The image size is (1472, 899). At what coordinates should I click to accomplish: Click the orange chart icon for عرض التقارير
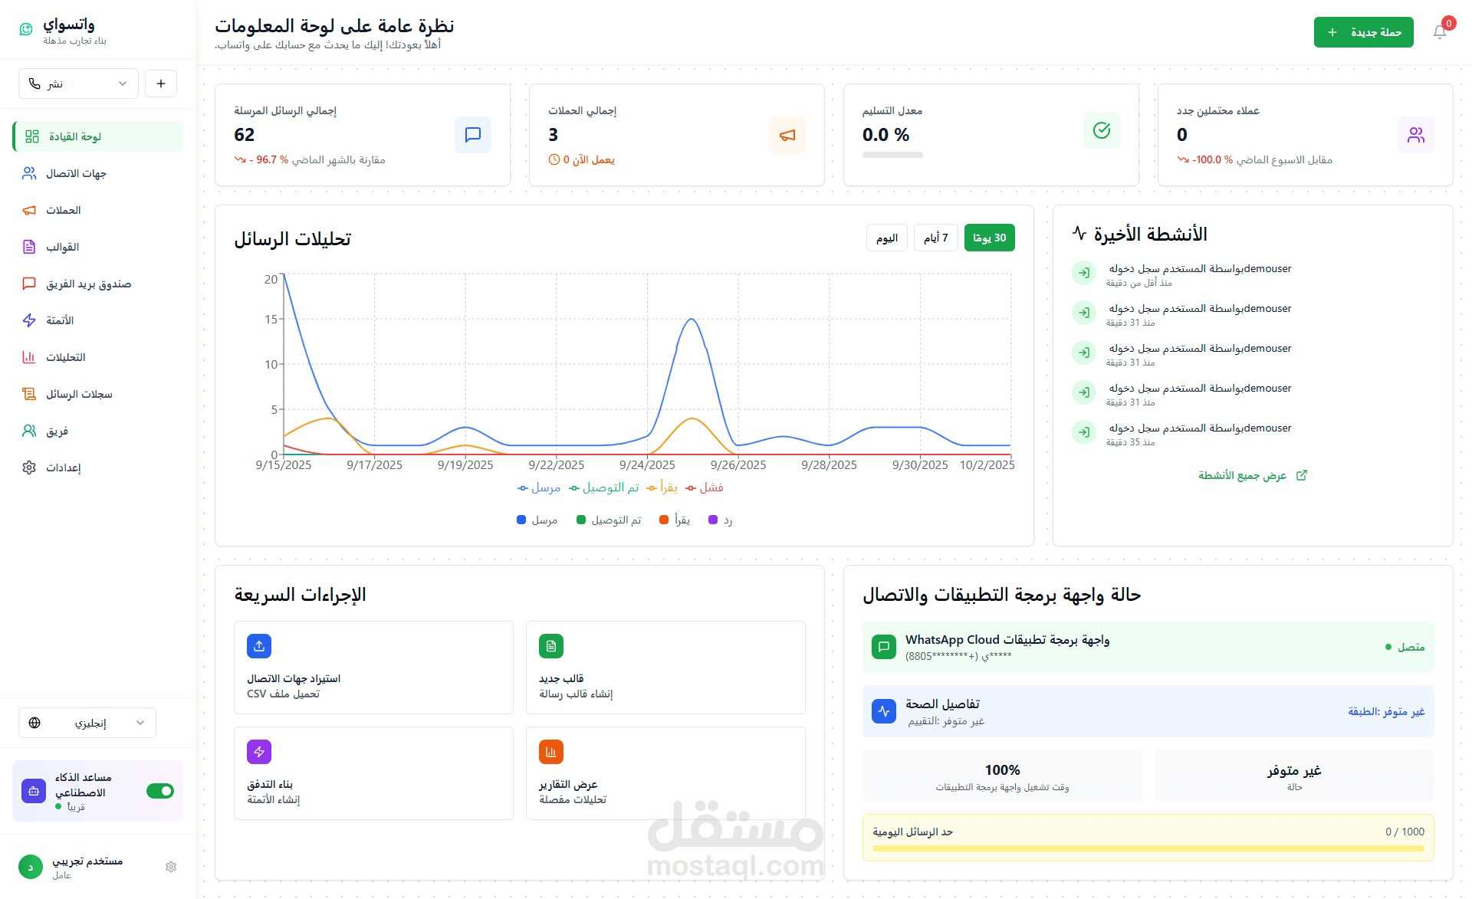point(551,752)
